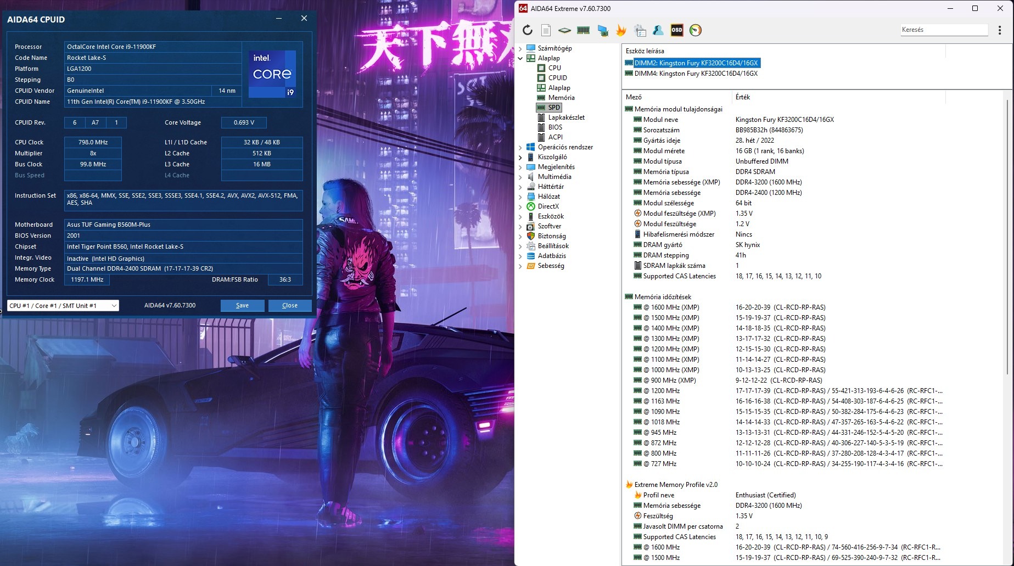
Task: Click the Háttértár storage icon in tree
Action: (x=531, y=187)
